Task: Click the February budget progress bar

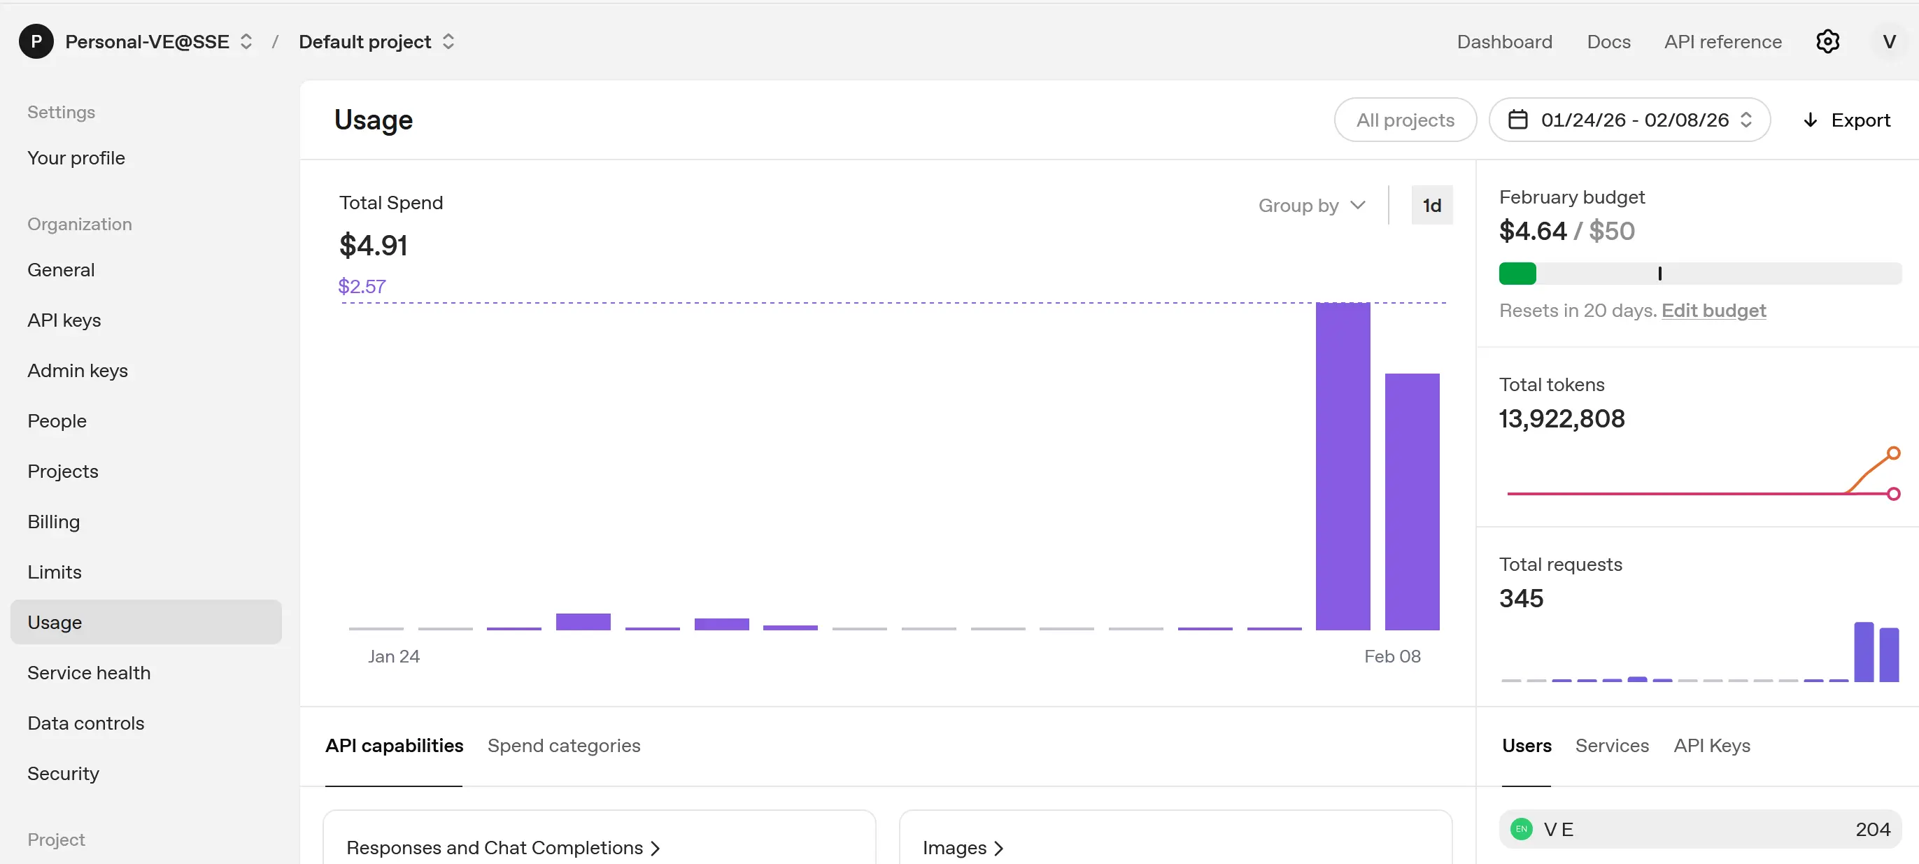Action: [1699, 274]
